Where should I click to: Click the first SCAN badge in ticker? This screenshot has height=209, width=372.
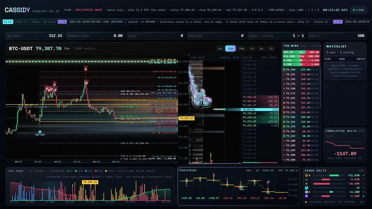tap(62, 21)
